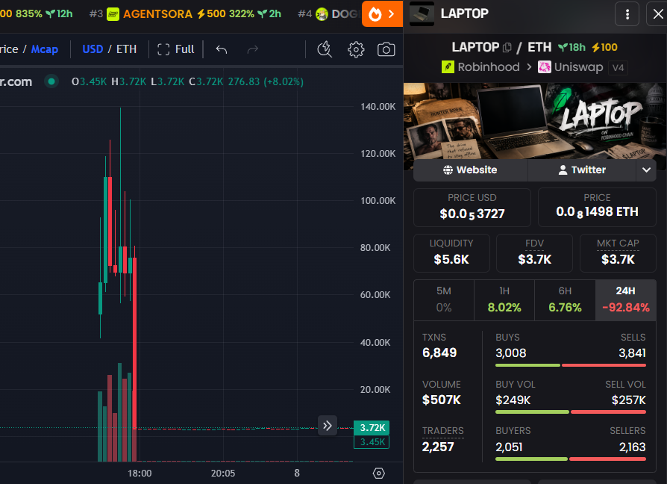Click the scroll-to-latest double arrow button
This screenshot has width=667, height=484.
pyautogui.click(x=327, y=426)
